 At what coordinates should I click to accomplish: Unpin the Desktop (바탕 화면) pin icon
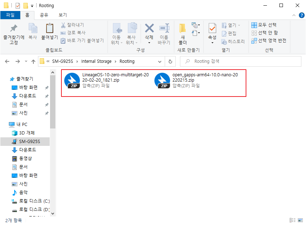(47, 88)
